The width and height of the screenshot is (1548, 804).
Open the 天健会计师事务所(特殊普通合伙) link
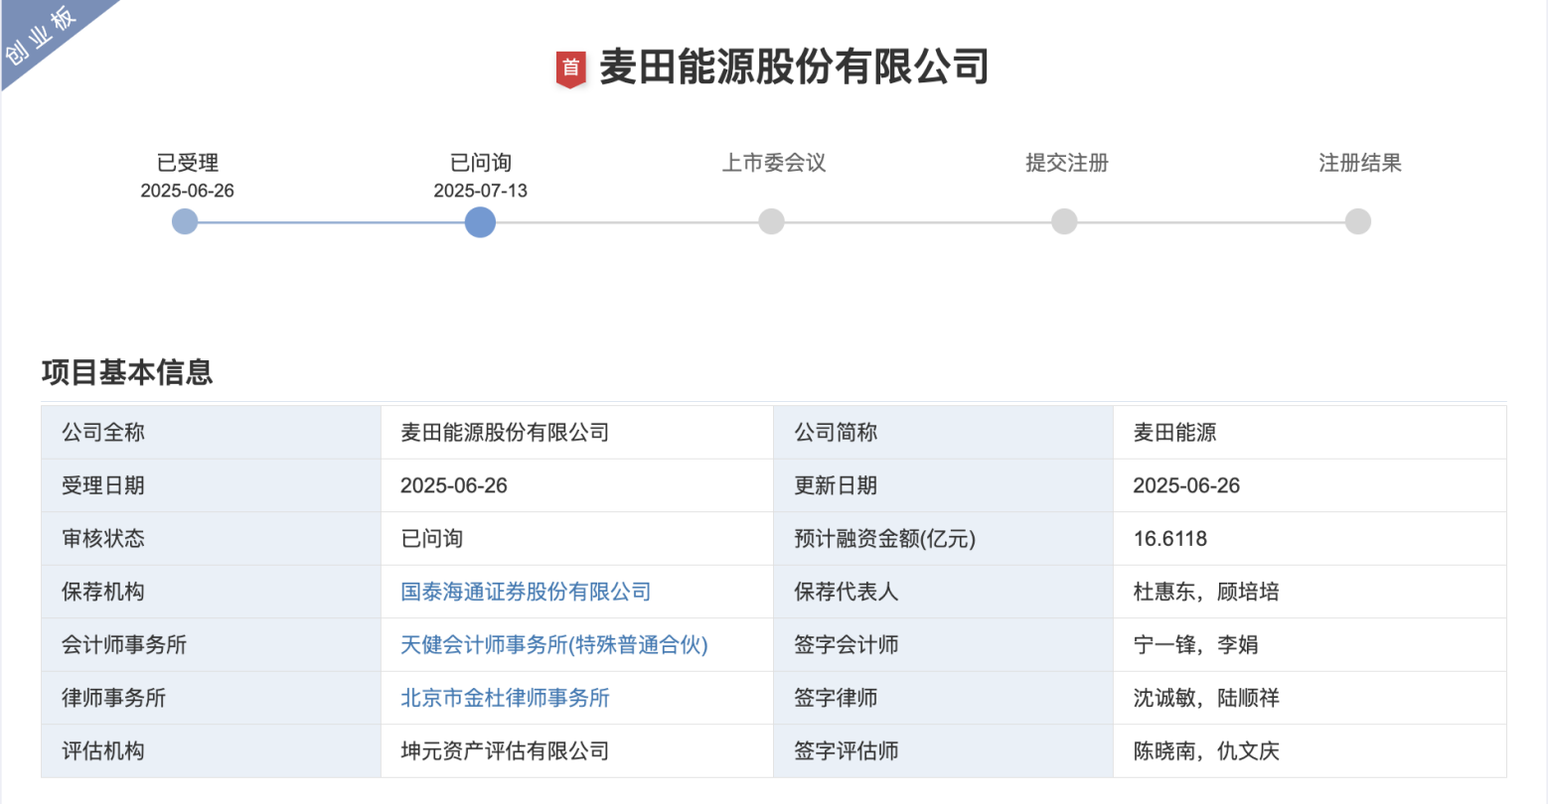553,645
